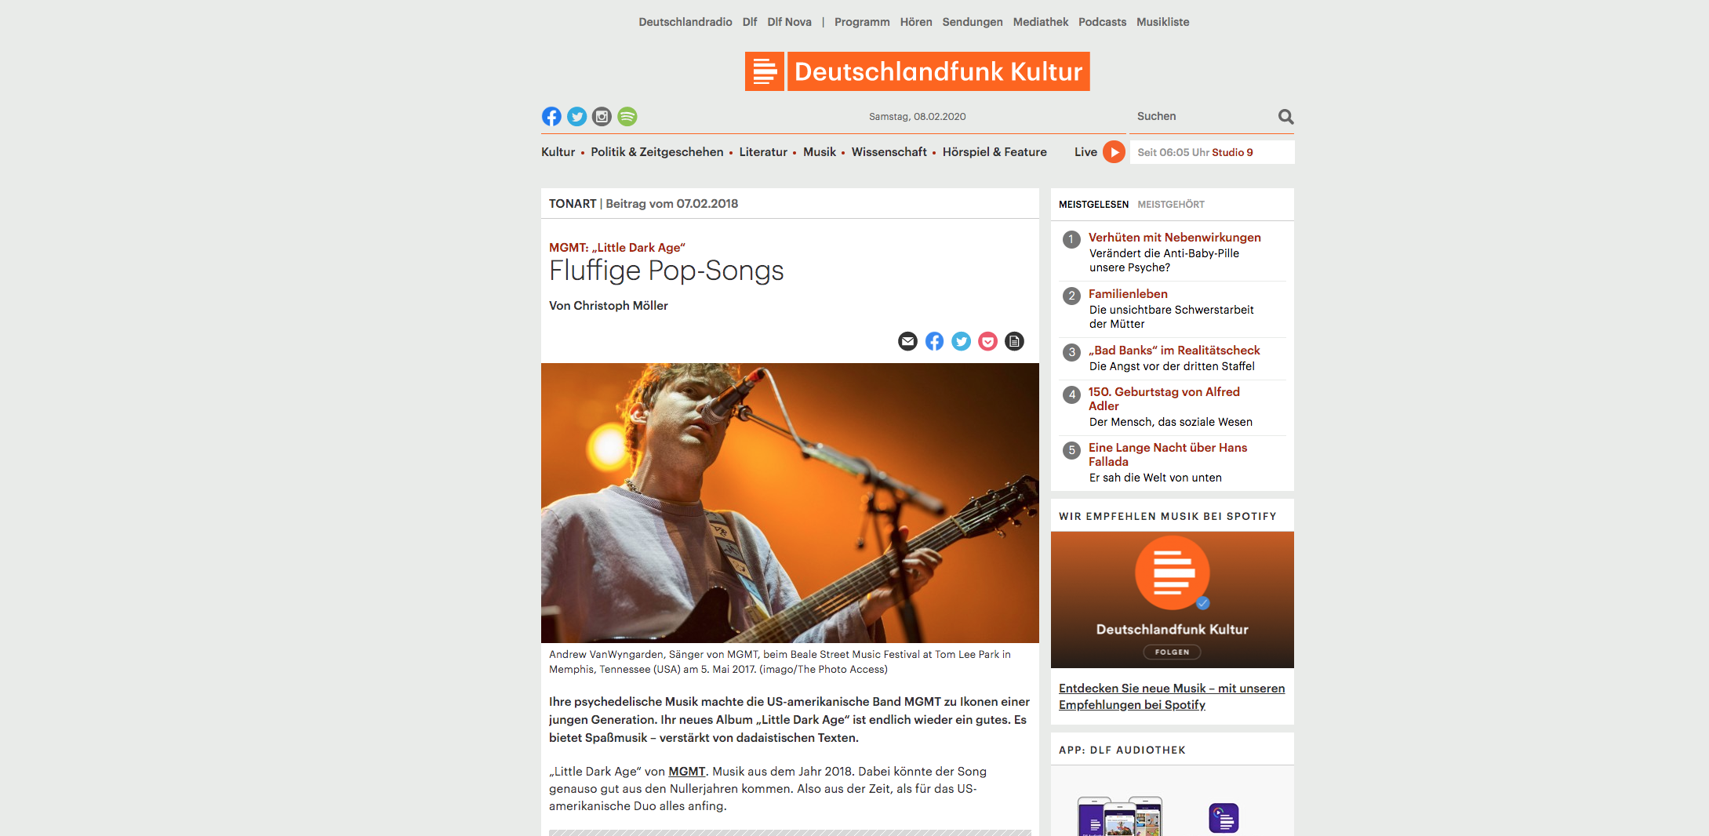Screen dimensions: 1709x836
Task: Open the Facebook icon in header
Action: [x=551, y=117]
